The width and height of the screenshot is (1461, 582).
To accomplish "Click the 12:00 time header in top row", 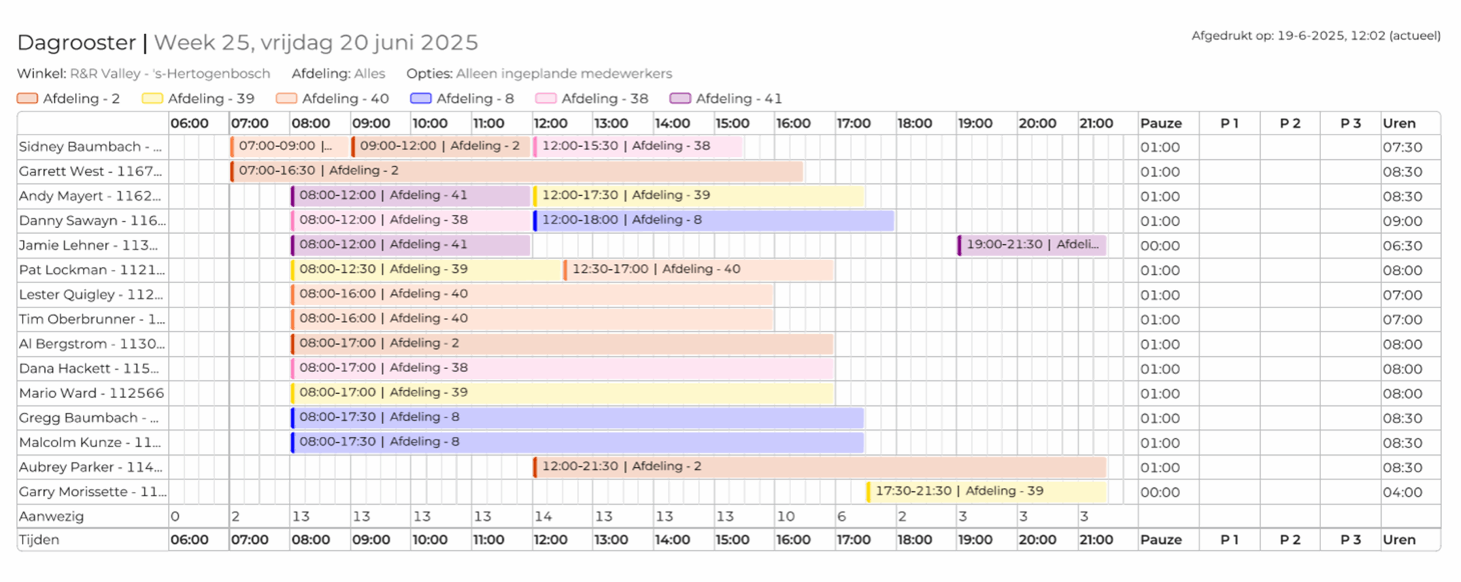I will [x=550, y=123].
